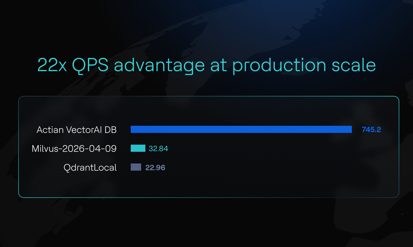Image resolution: width=413 pixels, height=247 pixels.
Task: Click the 32.84 value label
Action: 158,149
